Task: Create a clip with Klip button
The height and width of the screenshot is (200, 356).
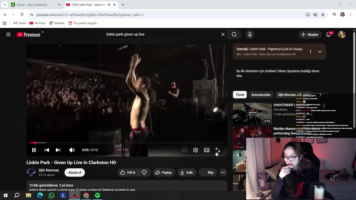Action: [x=207, y=172]
